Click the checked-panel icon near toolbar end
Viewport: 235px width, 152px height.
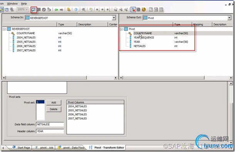(x=156, y=10)
